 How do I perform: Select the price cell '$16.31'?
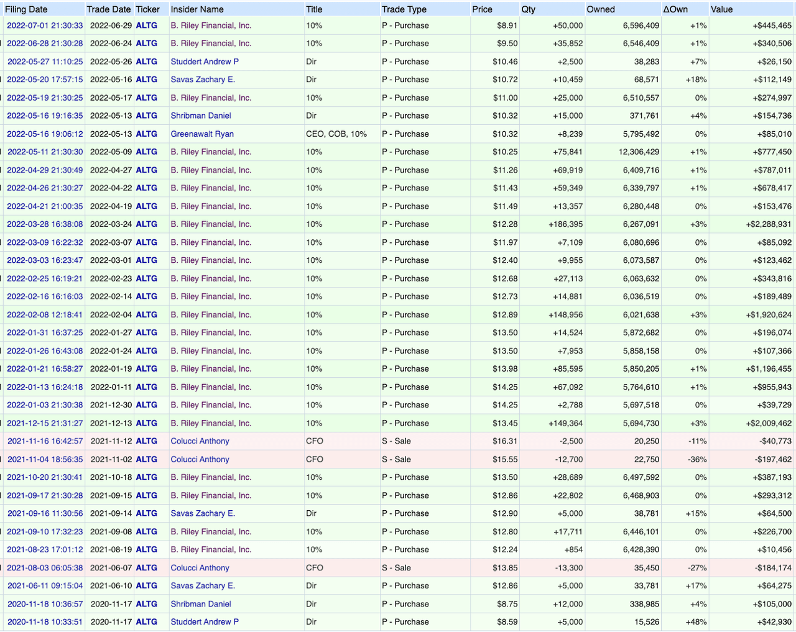(505, 441)
